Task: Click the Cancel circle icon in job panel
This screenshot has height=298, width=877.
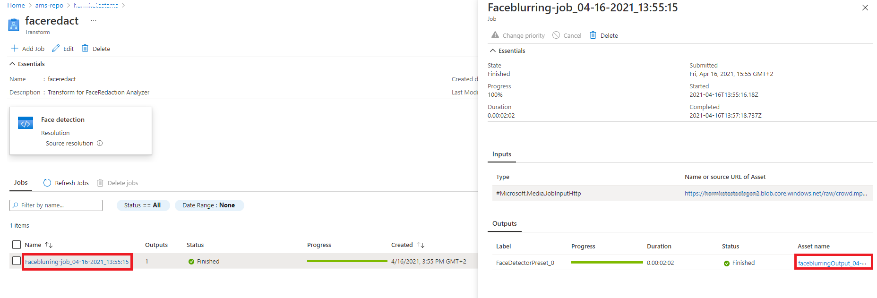Action: coord(556,35)
